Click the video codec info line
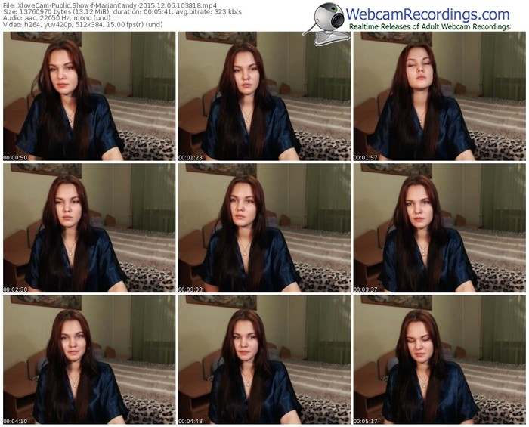The width and height of the screenshot is (529, 427). (x=83, y=25)
